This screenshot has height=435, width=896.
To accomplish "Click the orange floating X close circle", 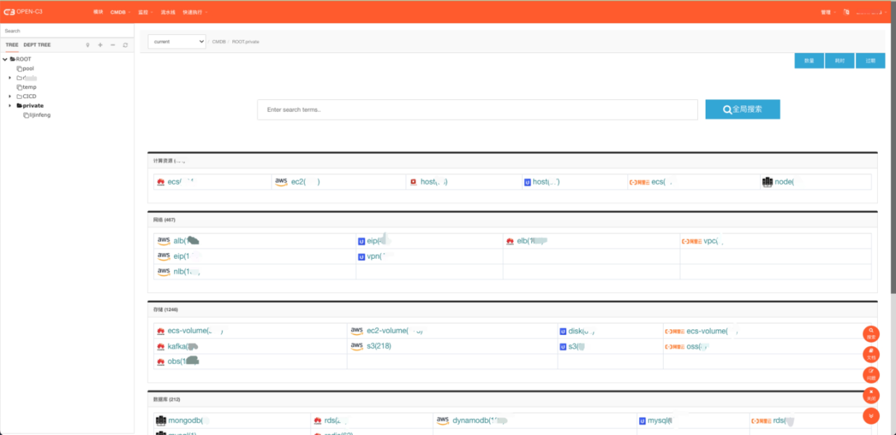I will [871, 395].
